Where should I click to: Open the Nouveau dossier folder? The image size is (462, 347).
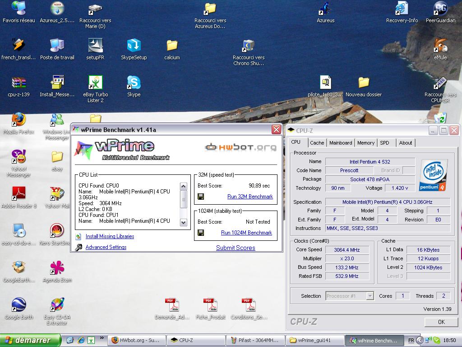point(364,86)
